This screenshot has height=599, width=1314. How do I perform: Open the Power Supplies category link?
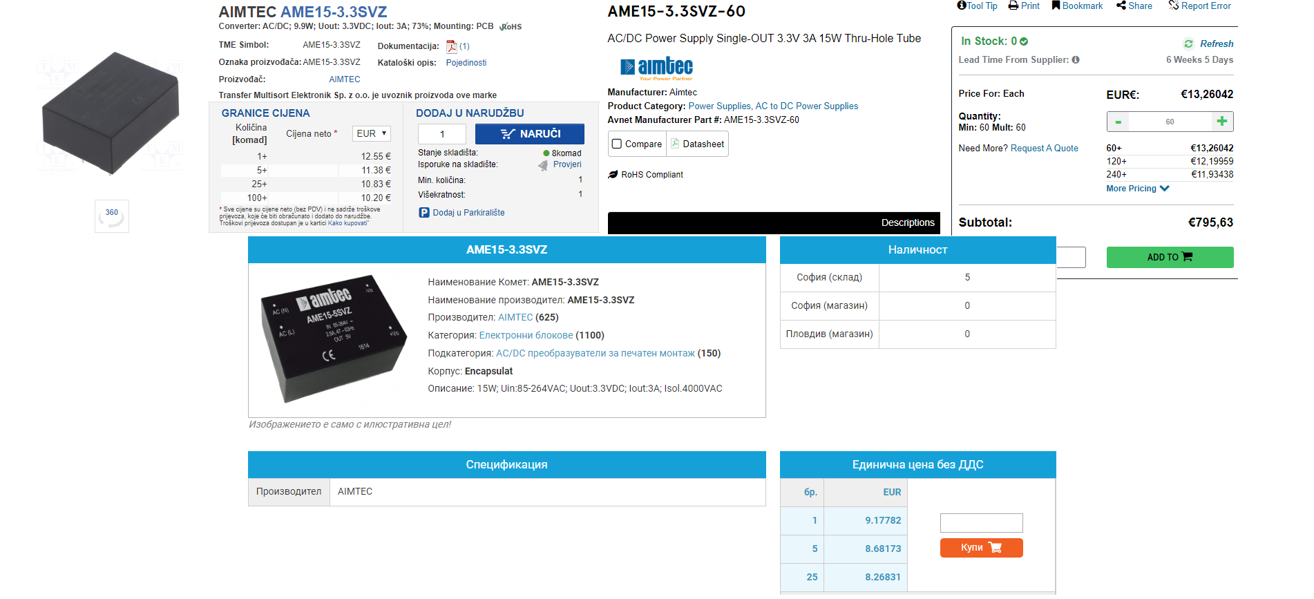pyautogui.click(x=719, y=106)
